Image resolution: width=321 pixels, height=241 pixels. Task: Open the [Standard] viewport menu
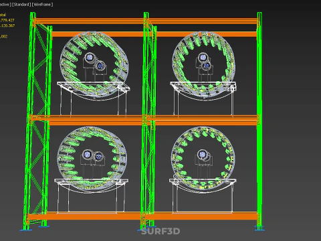[x=21, y=5]
